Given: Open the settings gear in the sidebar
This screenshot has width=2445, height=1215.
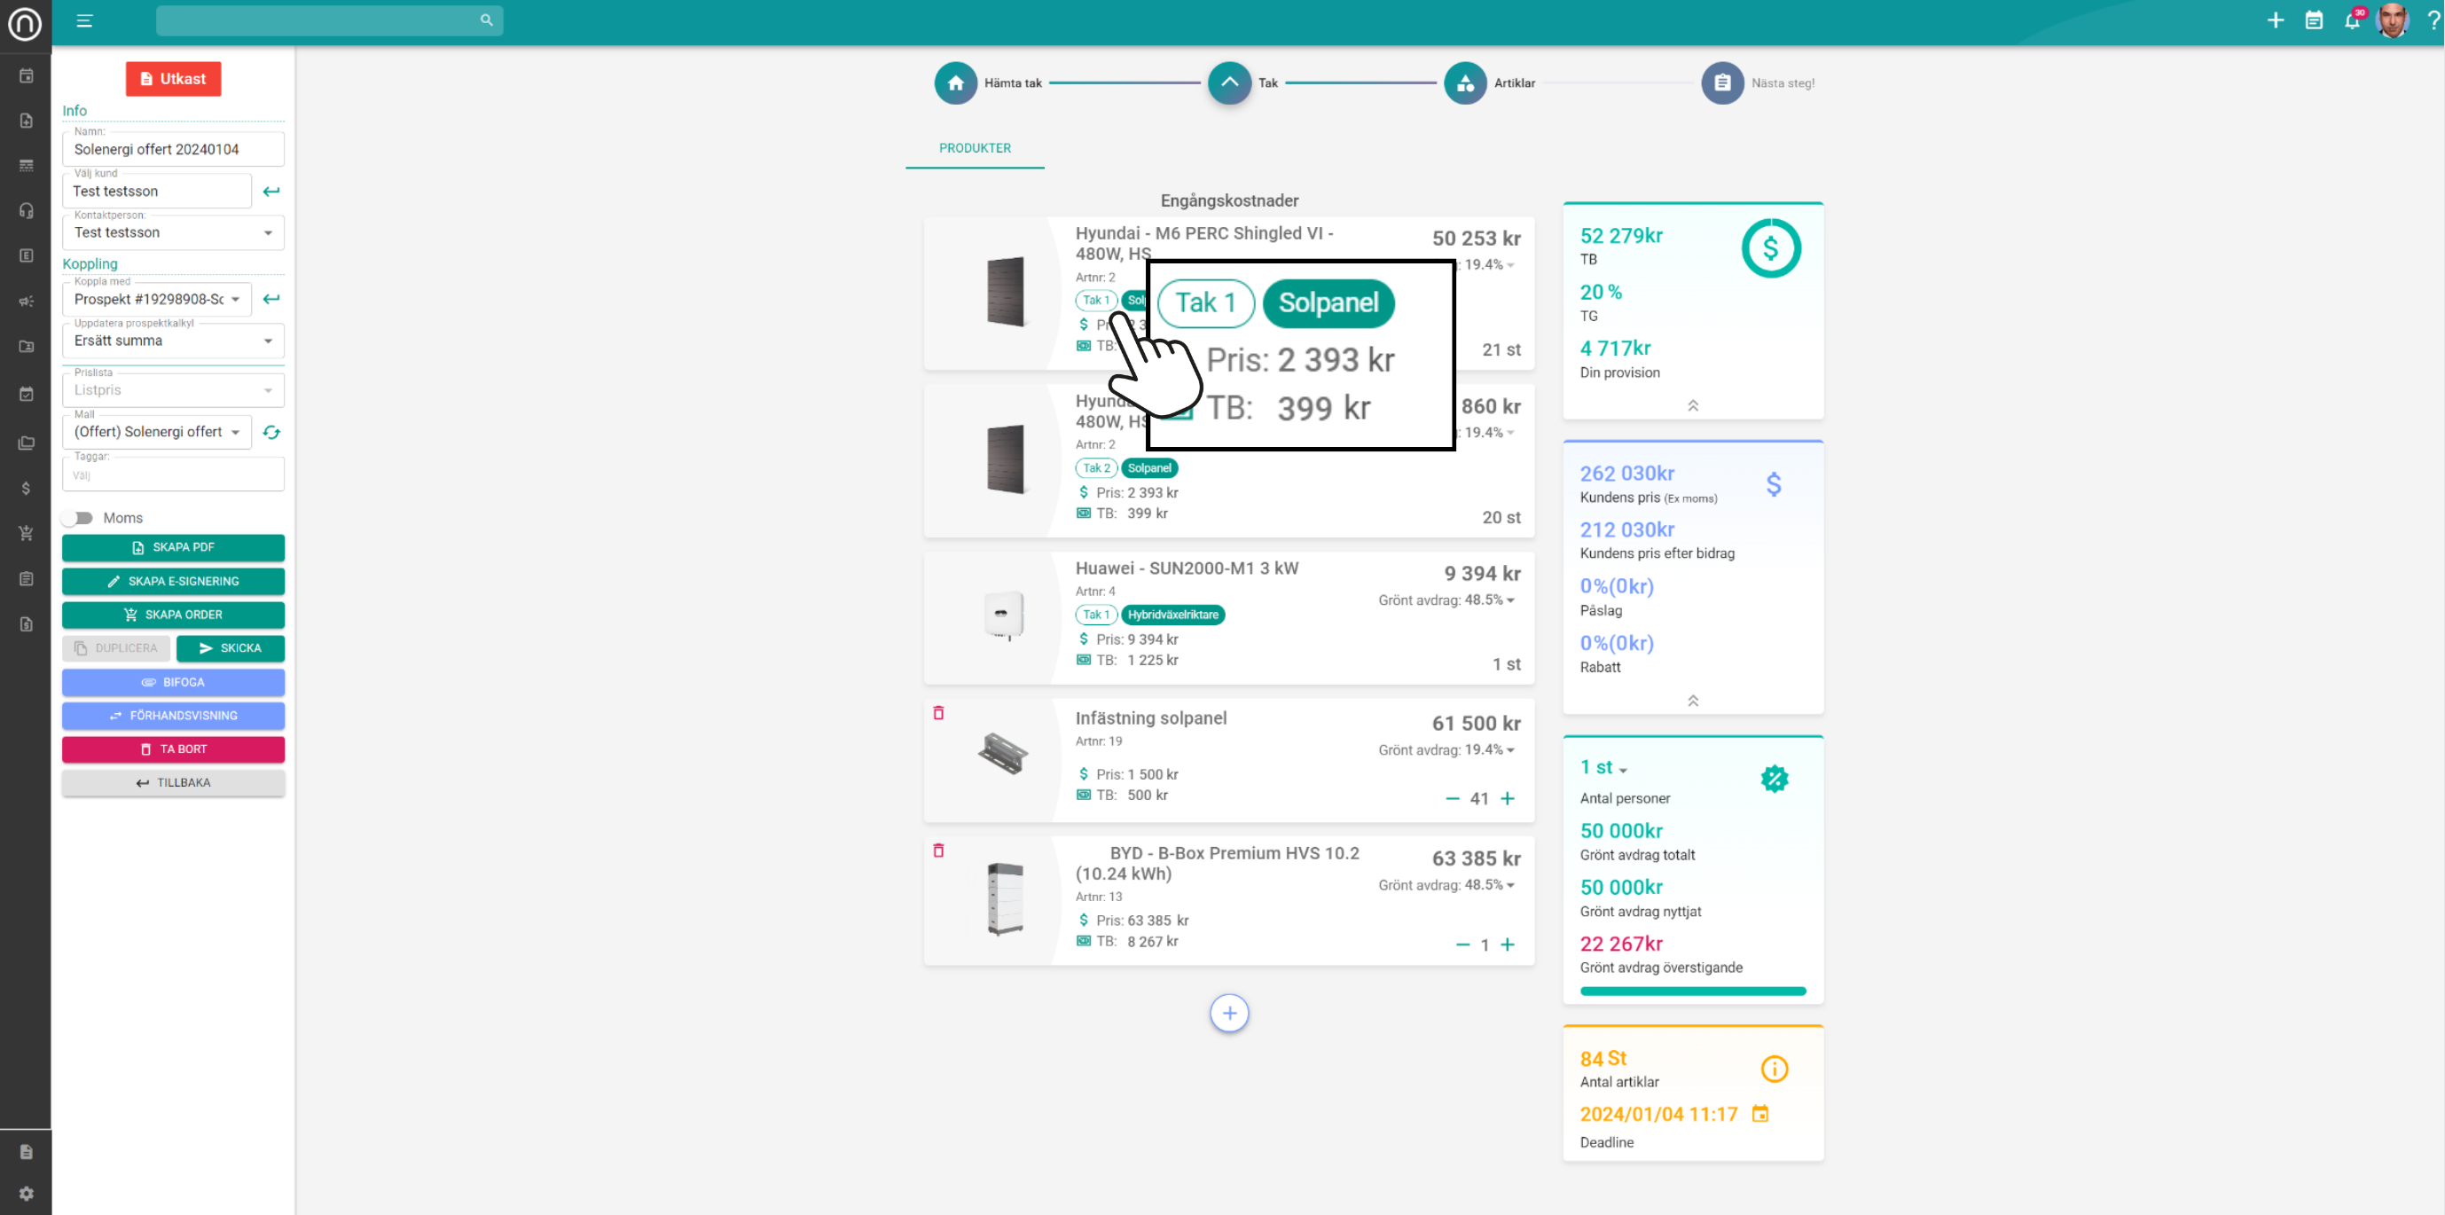Looking at the screenshot, I should 27,1193.
